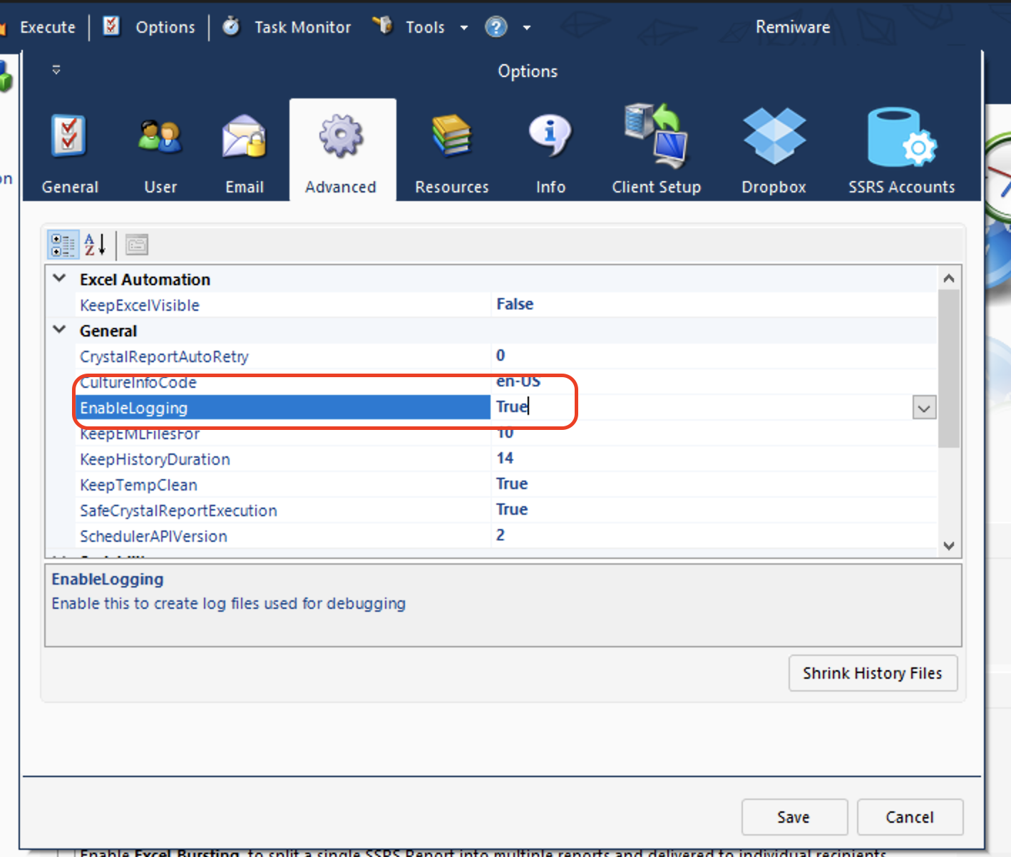Collapse the Excel Automation category

tap(60, 279)
